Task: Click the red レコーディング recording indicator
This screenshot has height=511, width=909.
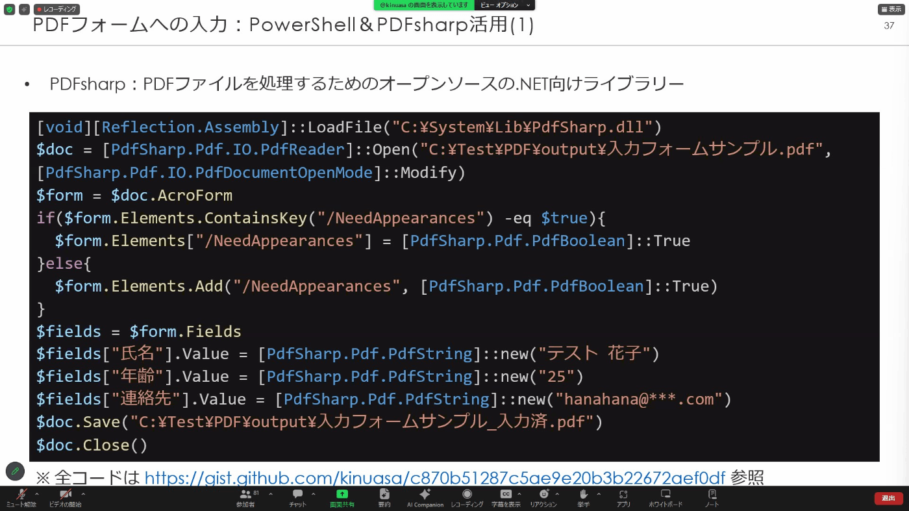Action: 56,10
